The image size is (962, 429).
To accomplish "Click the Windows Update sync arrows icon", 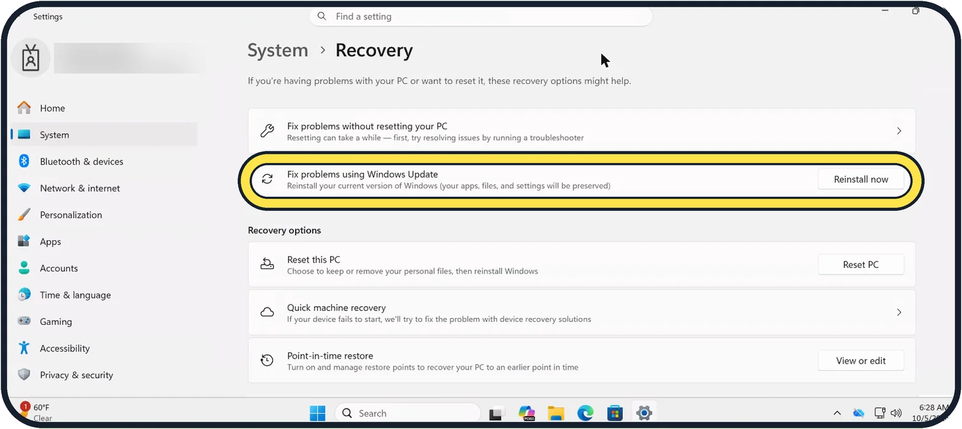I will (x=267, y=179).
